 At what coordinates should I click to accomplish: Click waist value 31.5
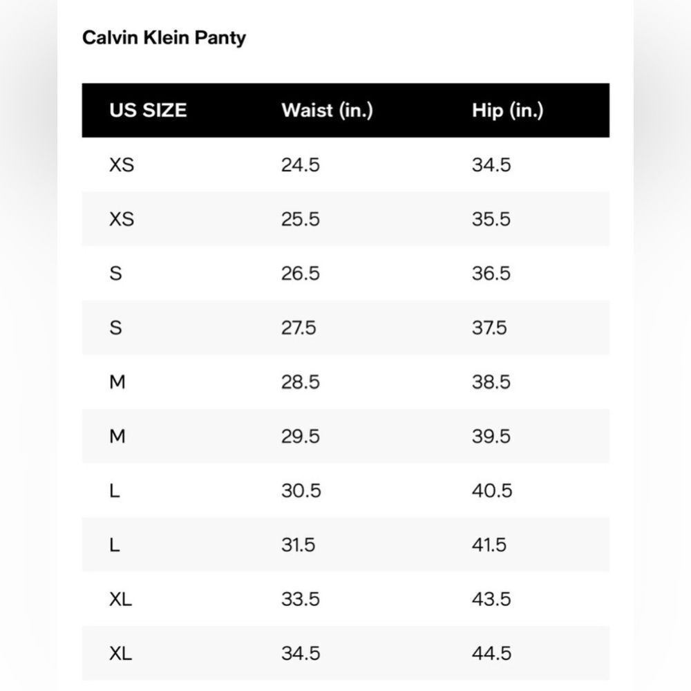(299, 545)
